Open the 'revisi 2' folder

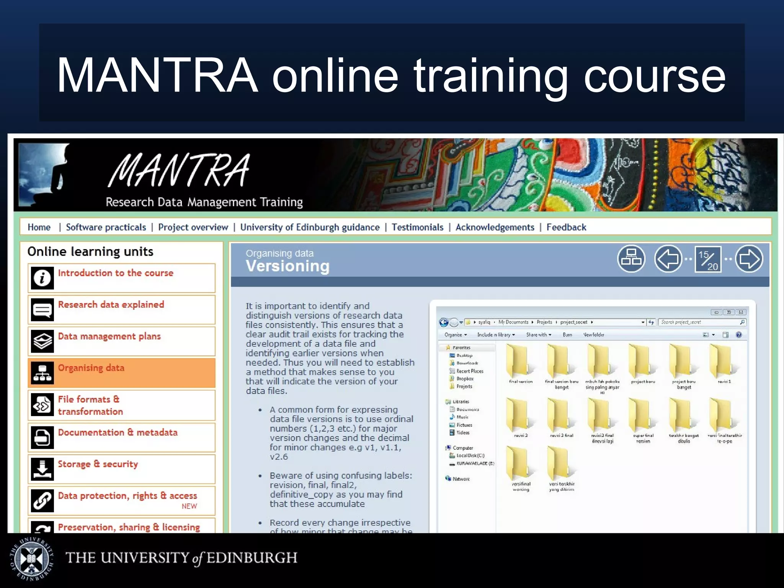pyautogui.click(x=520, y=418)
